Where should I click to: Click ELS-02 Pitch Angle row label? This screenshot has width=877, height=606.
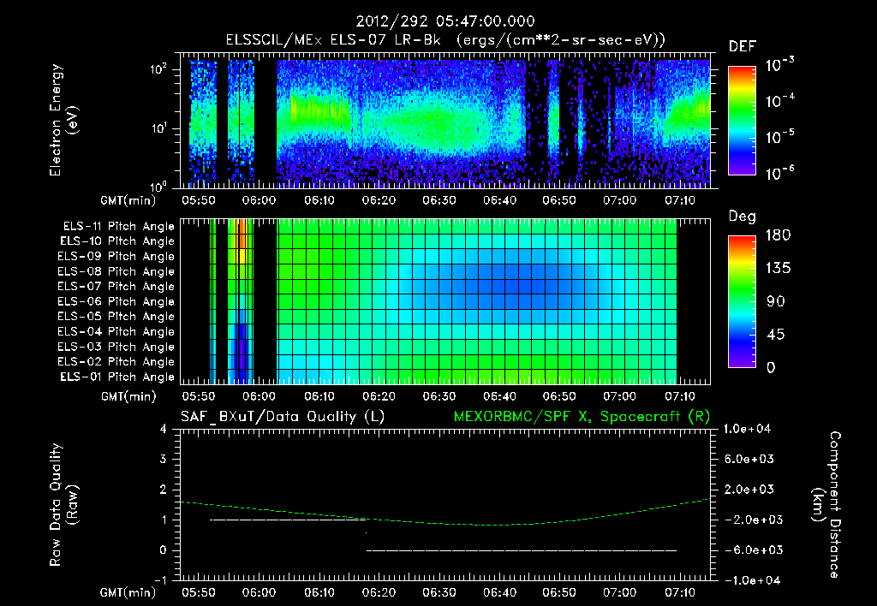click(x=116, y=362)
